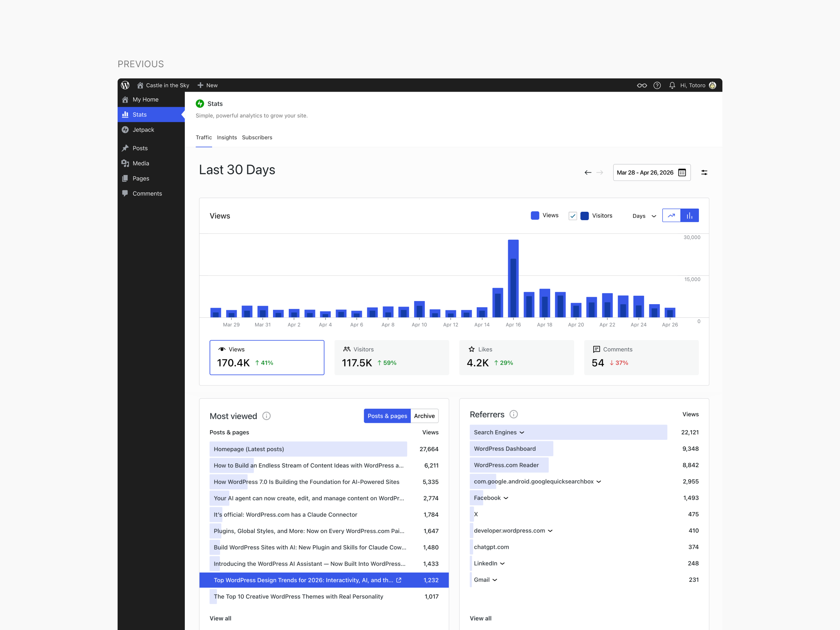The height and width of the screenshot is (630, 840).
Task: Click View all under Most viewed
Action: [220, 618]
